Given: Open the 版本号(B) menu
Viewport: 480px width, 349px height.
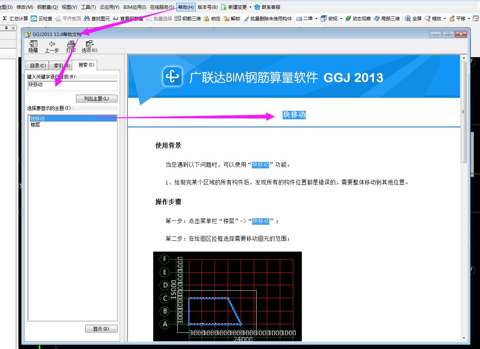Looking at the screenshot, I should (x=207, y=7).
